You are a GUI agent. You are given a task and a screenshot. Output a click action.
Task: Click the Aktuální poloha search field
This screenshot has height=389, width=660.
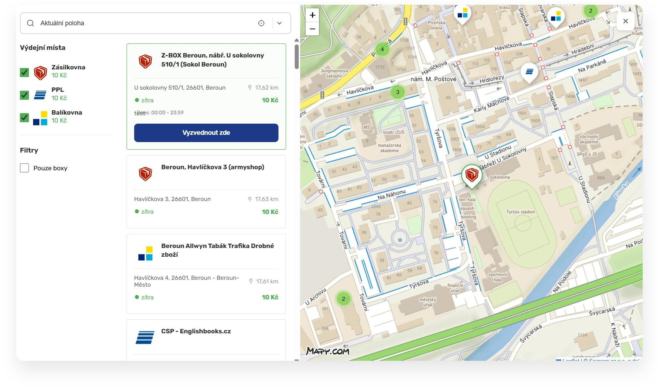[x=145, y=23]
